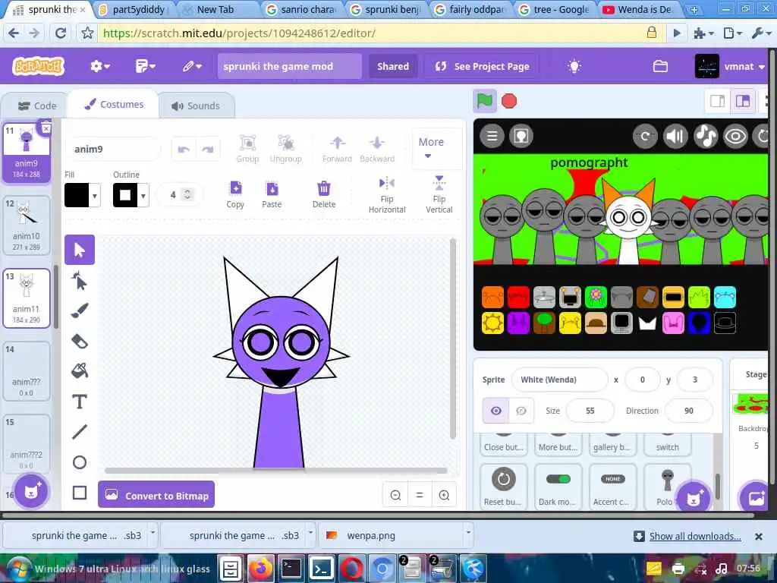Screen dimensions: 777x583
Task: Delete costume anim9 with its X
Action: 46,128
